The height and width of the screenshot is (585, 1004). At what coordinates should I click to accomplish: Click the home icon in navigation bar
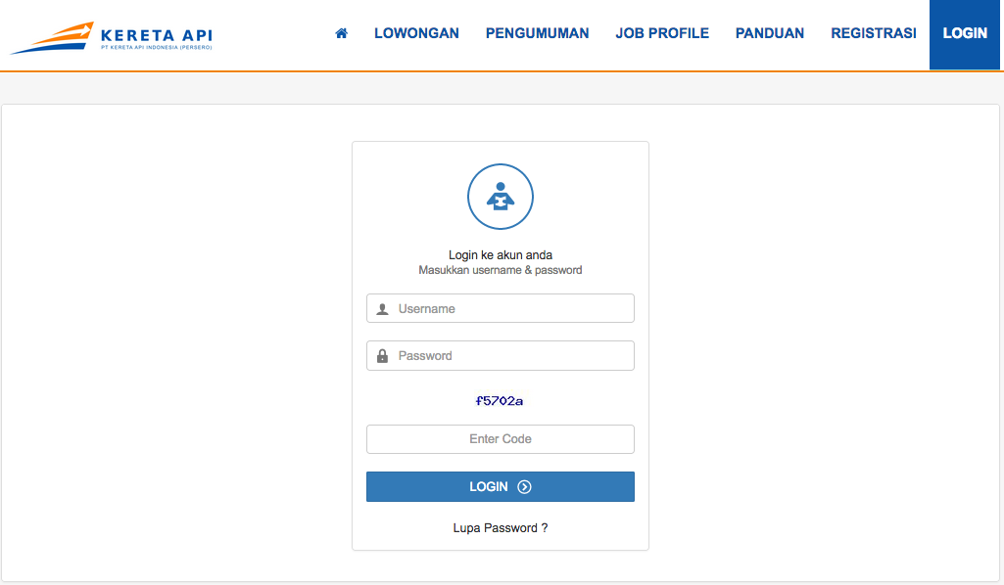342,33
